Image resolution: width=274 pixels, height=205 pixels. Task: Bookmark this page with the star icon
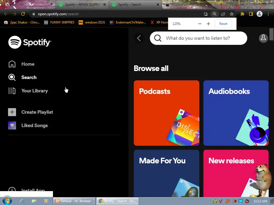pos(232,14)
